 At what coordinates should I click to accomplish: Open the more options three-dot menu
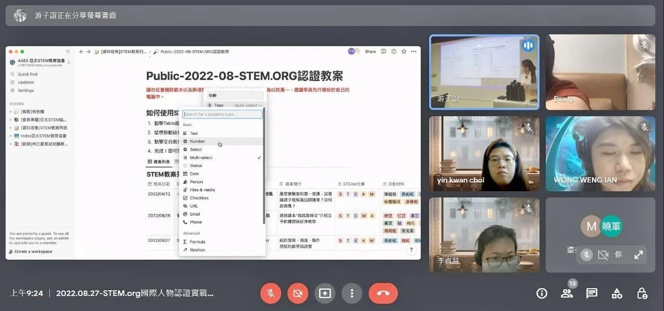[352, 293]
